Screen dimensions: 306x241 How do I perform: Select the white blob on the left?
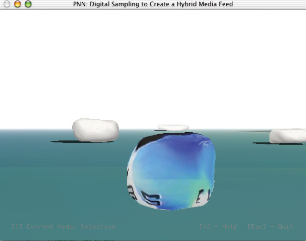[95, 130]
